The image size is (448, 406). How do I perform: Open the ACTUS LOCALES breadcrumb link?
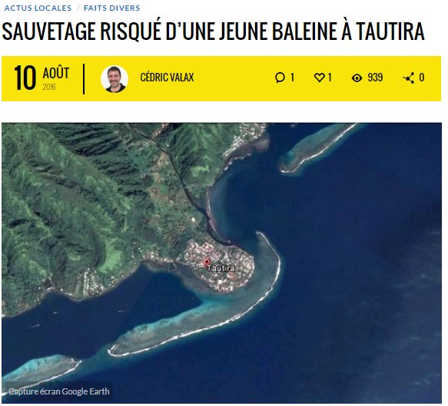click(38, 8)
